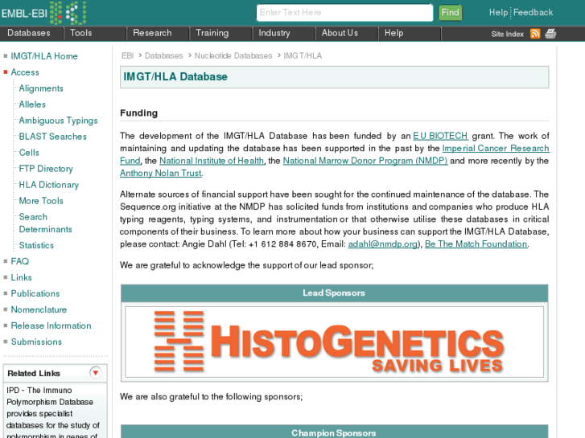Click the Champion Sponsors header
The image size is (585, 438).
click(334, 432)
